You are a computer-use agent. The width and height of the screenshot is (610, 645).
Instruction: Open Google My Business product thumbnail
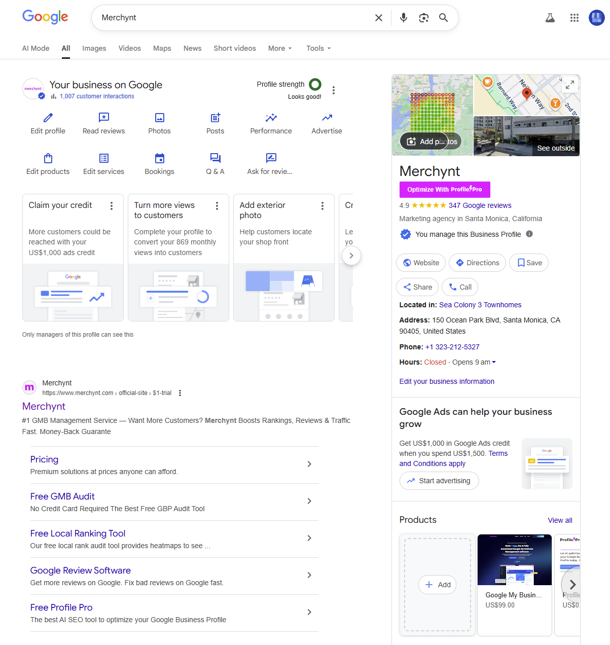point(515,560)
